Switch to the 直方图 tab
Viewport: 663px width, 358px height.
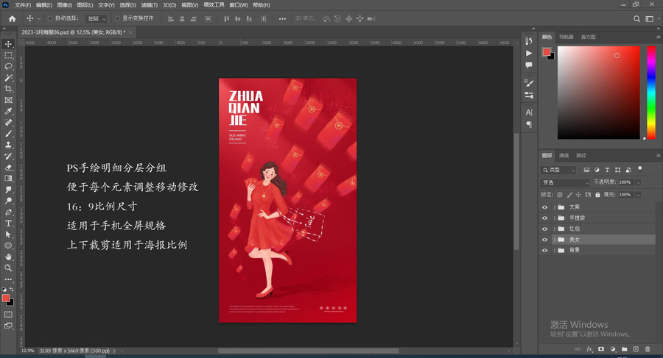pos(588,37)
